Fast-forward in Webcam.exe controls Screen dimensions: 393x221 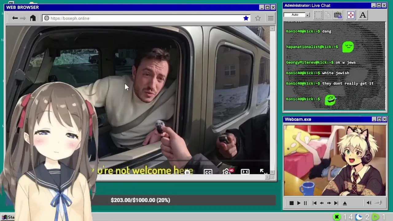pyautogui.click(x=329, y=203)
